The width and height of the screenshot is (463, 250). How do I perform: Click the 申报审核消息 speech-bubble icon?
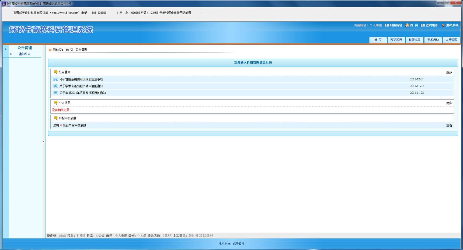[x=56, y=118]
